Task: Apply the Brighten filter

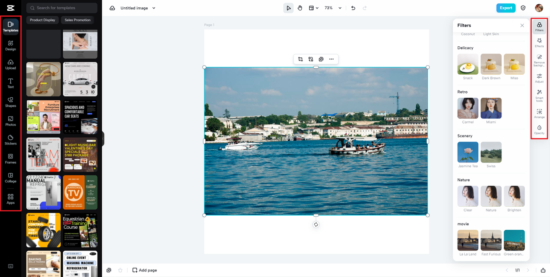Action: click(x=514, y=196)
